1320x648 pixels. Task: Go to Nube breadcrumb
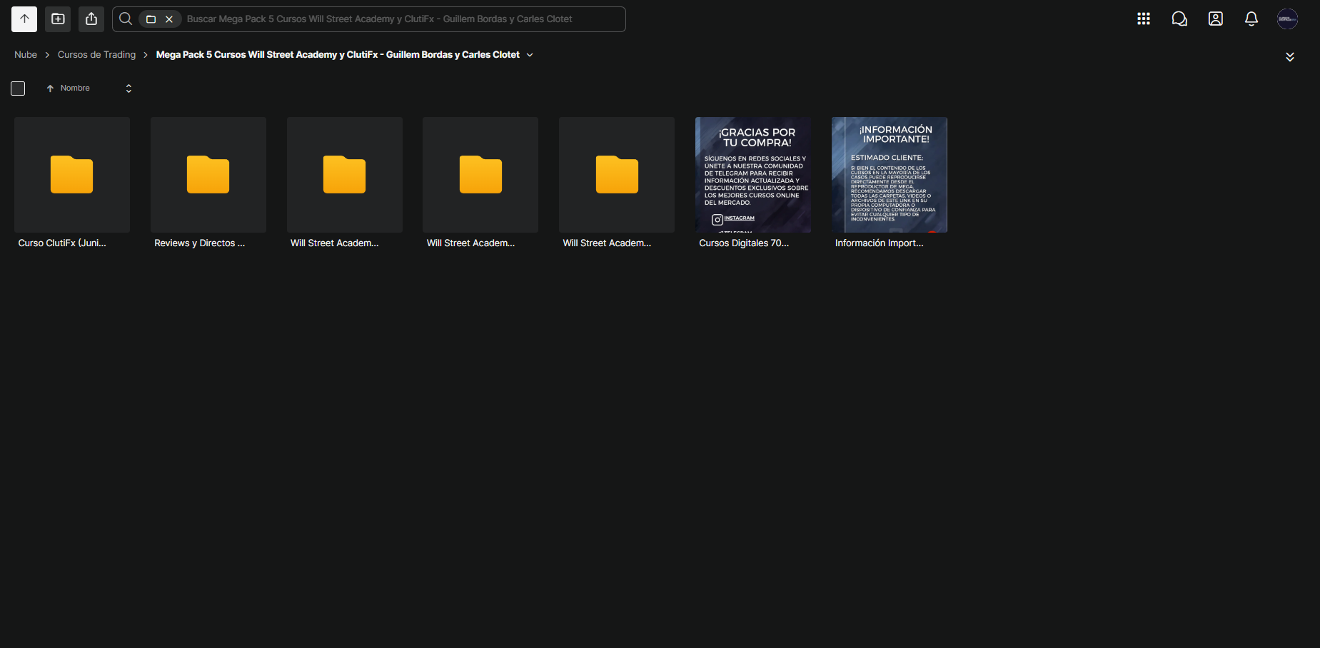26,55
